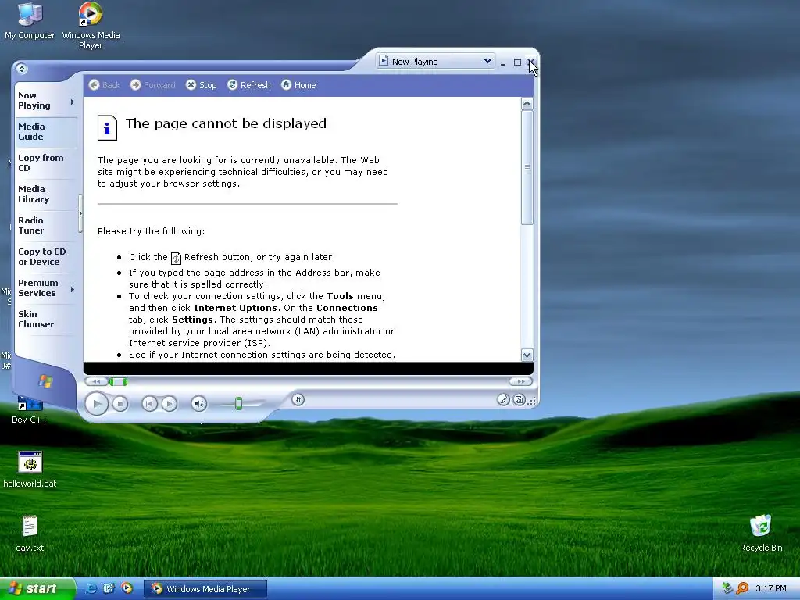This screenshot has width=800, height=600.
Task: Minimize the Windows Media Player window
Action: point(504,62)
